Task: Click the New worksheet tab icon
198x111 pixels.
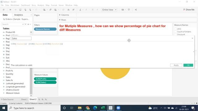Action: (x=39, y=99)
